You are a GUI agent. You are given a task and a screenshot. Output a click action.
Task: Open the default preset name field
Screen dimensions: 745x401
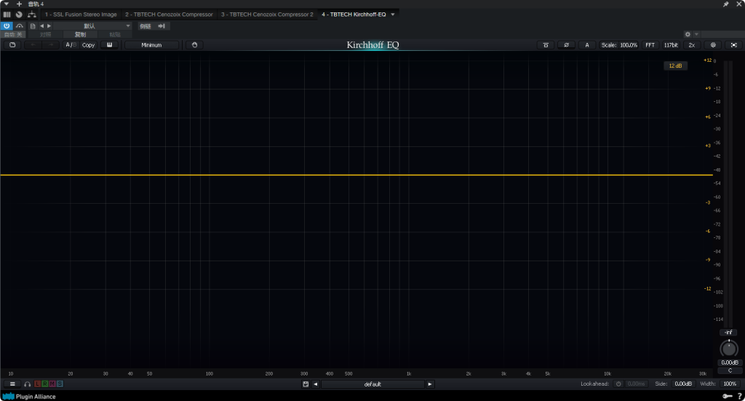point(373,384)
